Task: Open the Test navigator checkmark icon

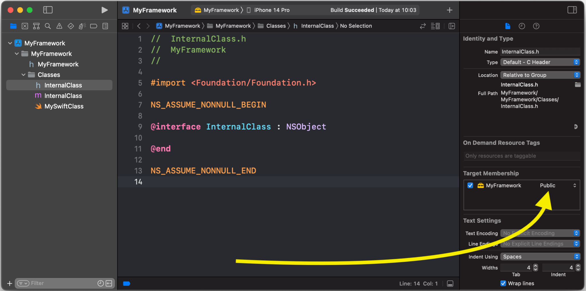Action: pos(71,26)
